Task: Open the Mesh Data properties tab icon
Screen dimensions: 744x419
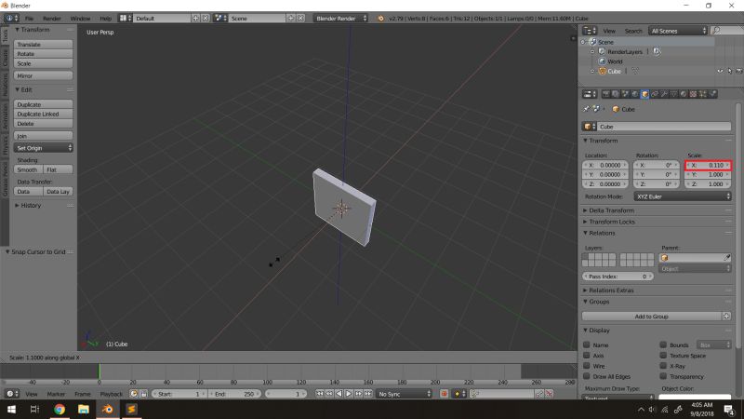Action: [x=673, y=94]
